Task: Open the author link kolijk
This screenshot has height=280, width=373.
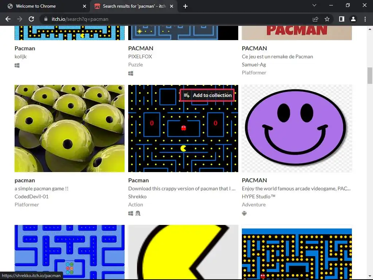Action: [x=20, y=57]
